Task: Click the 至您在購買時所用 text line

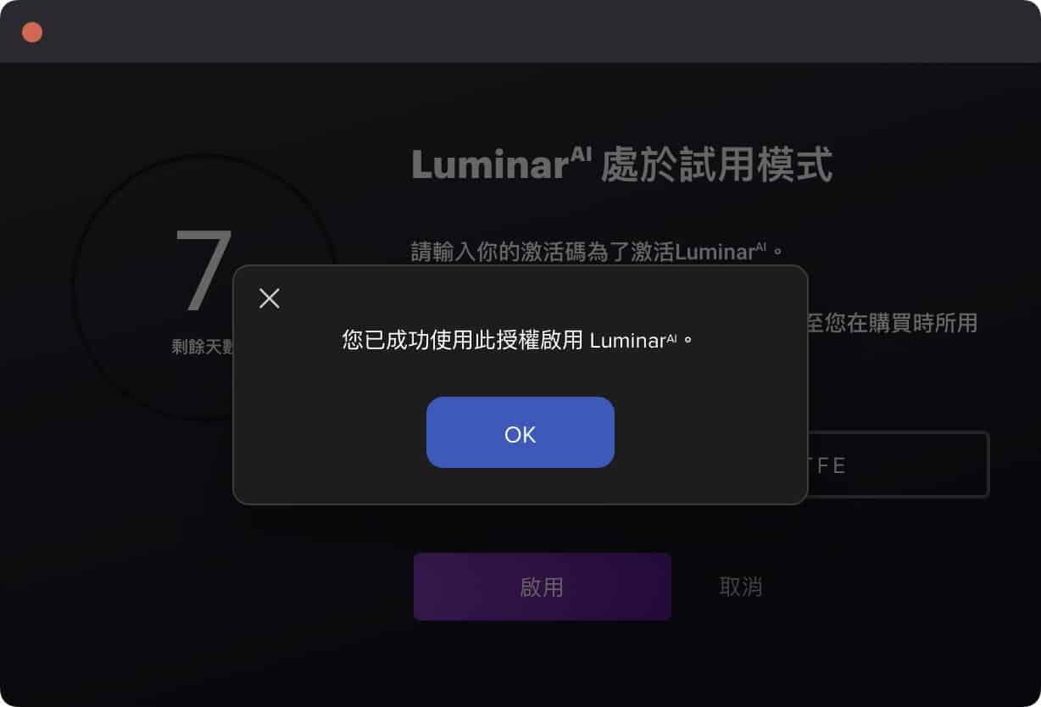Action: [892, 323]
